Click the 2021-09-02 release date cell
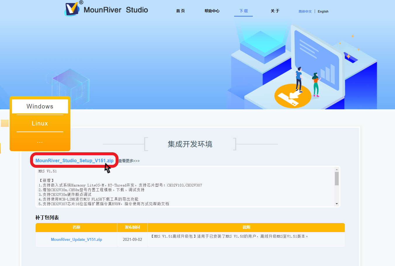Viewport: 395px width, 266px height. pos(133,239)
